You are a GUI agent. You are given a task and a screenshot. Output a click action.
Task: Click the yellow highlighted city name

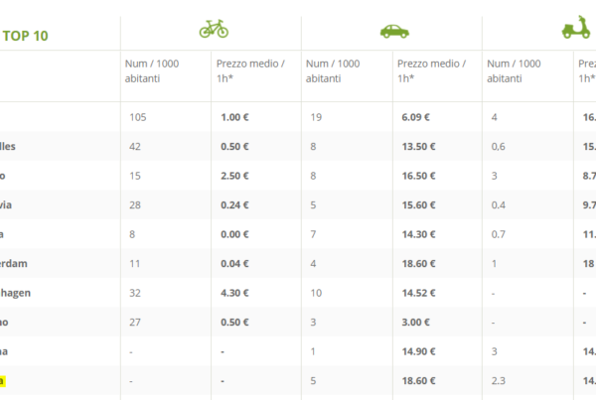click(3, 380)
